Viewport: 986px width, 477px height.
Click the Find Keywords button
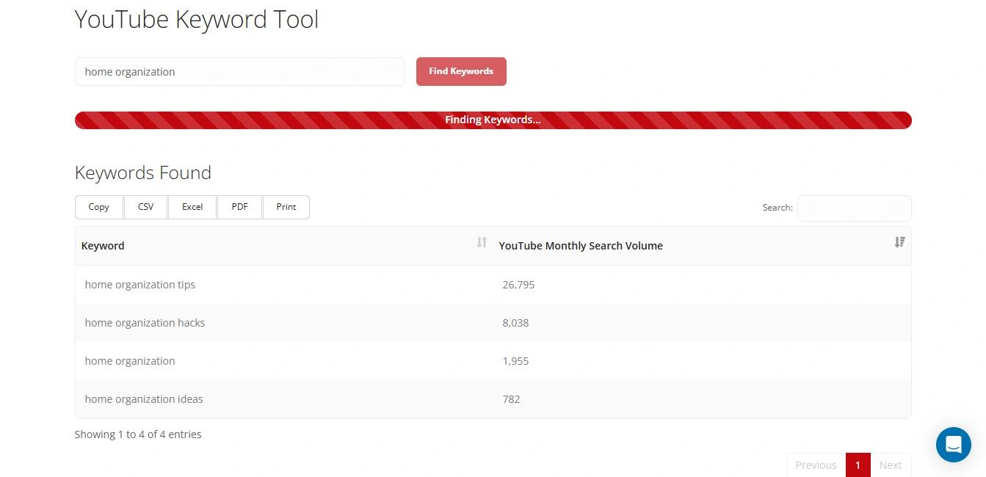point(461,71)
